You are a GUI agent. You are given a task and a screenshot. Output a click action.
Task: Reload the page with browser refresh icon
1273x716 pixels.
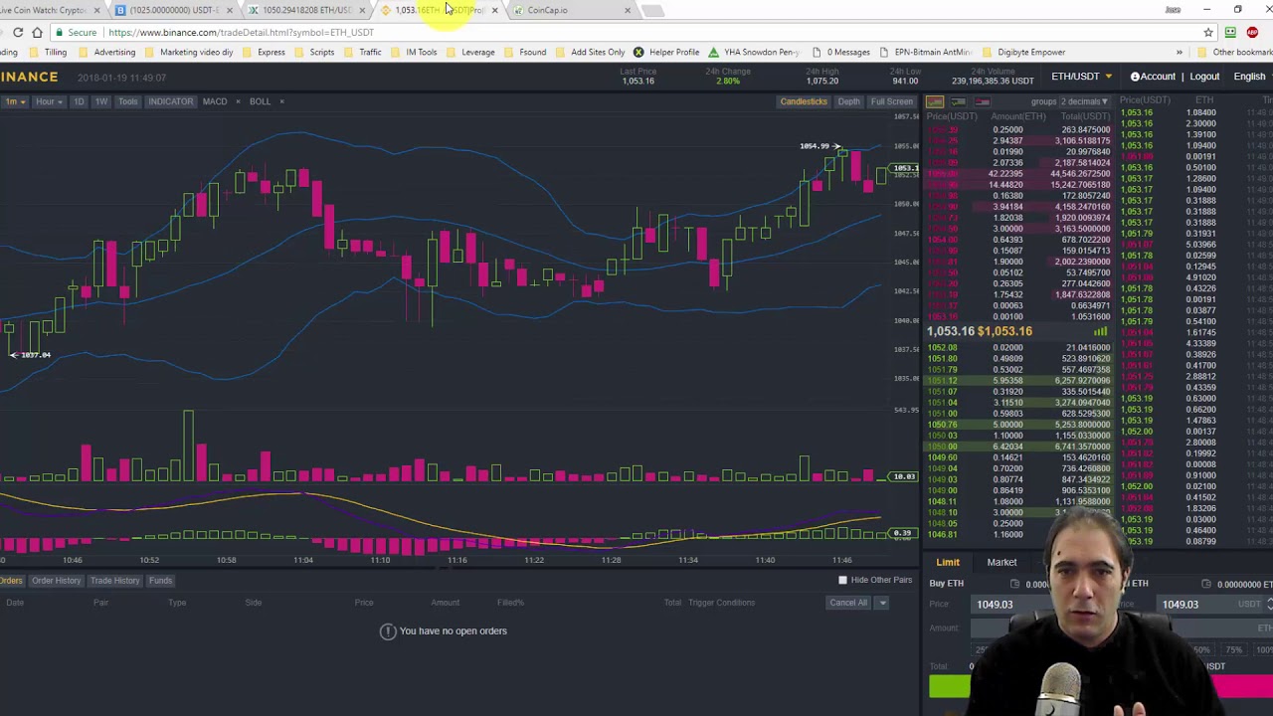18,33
